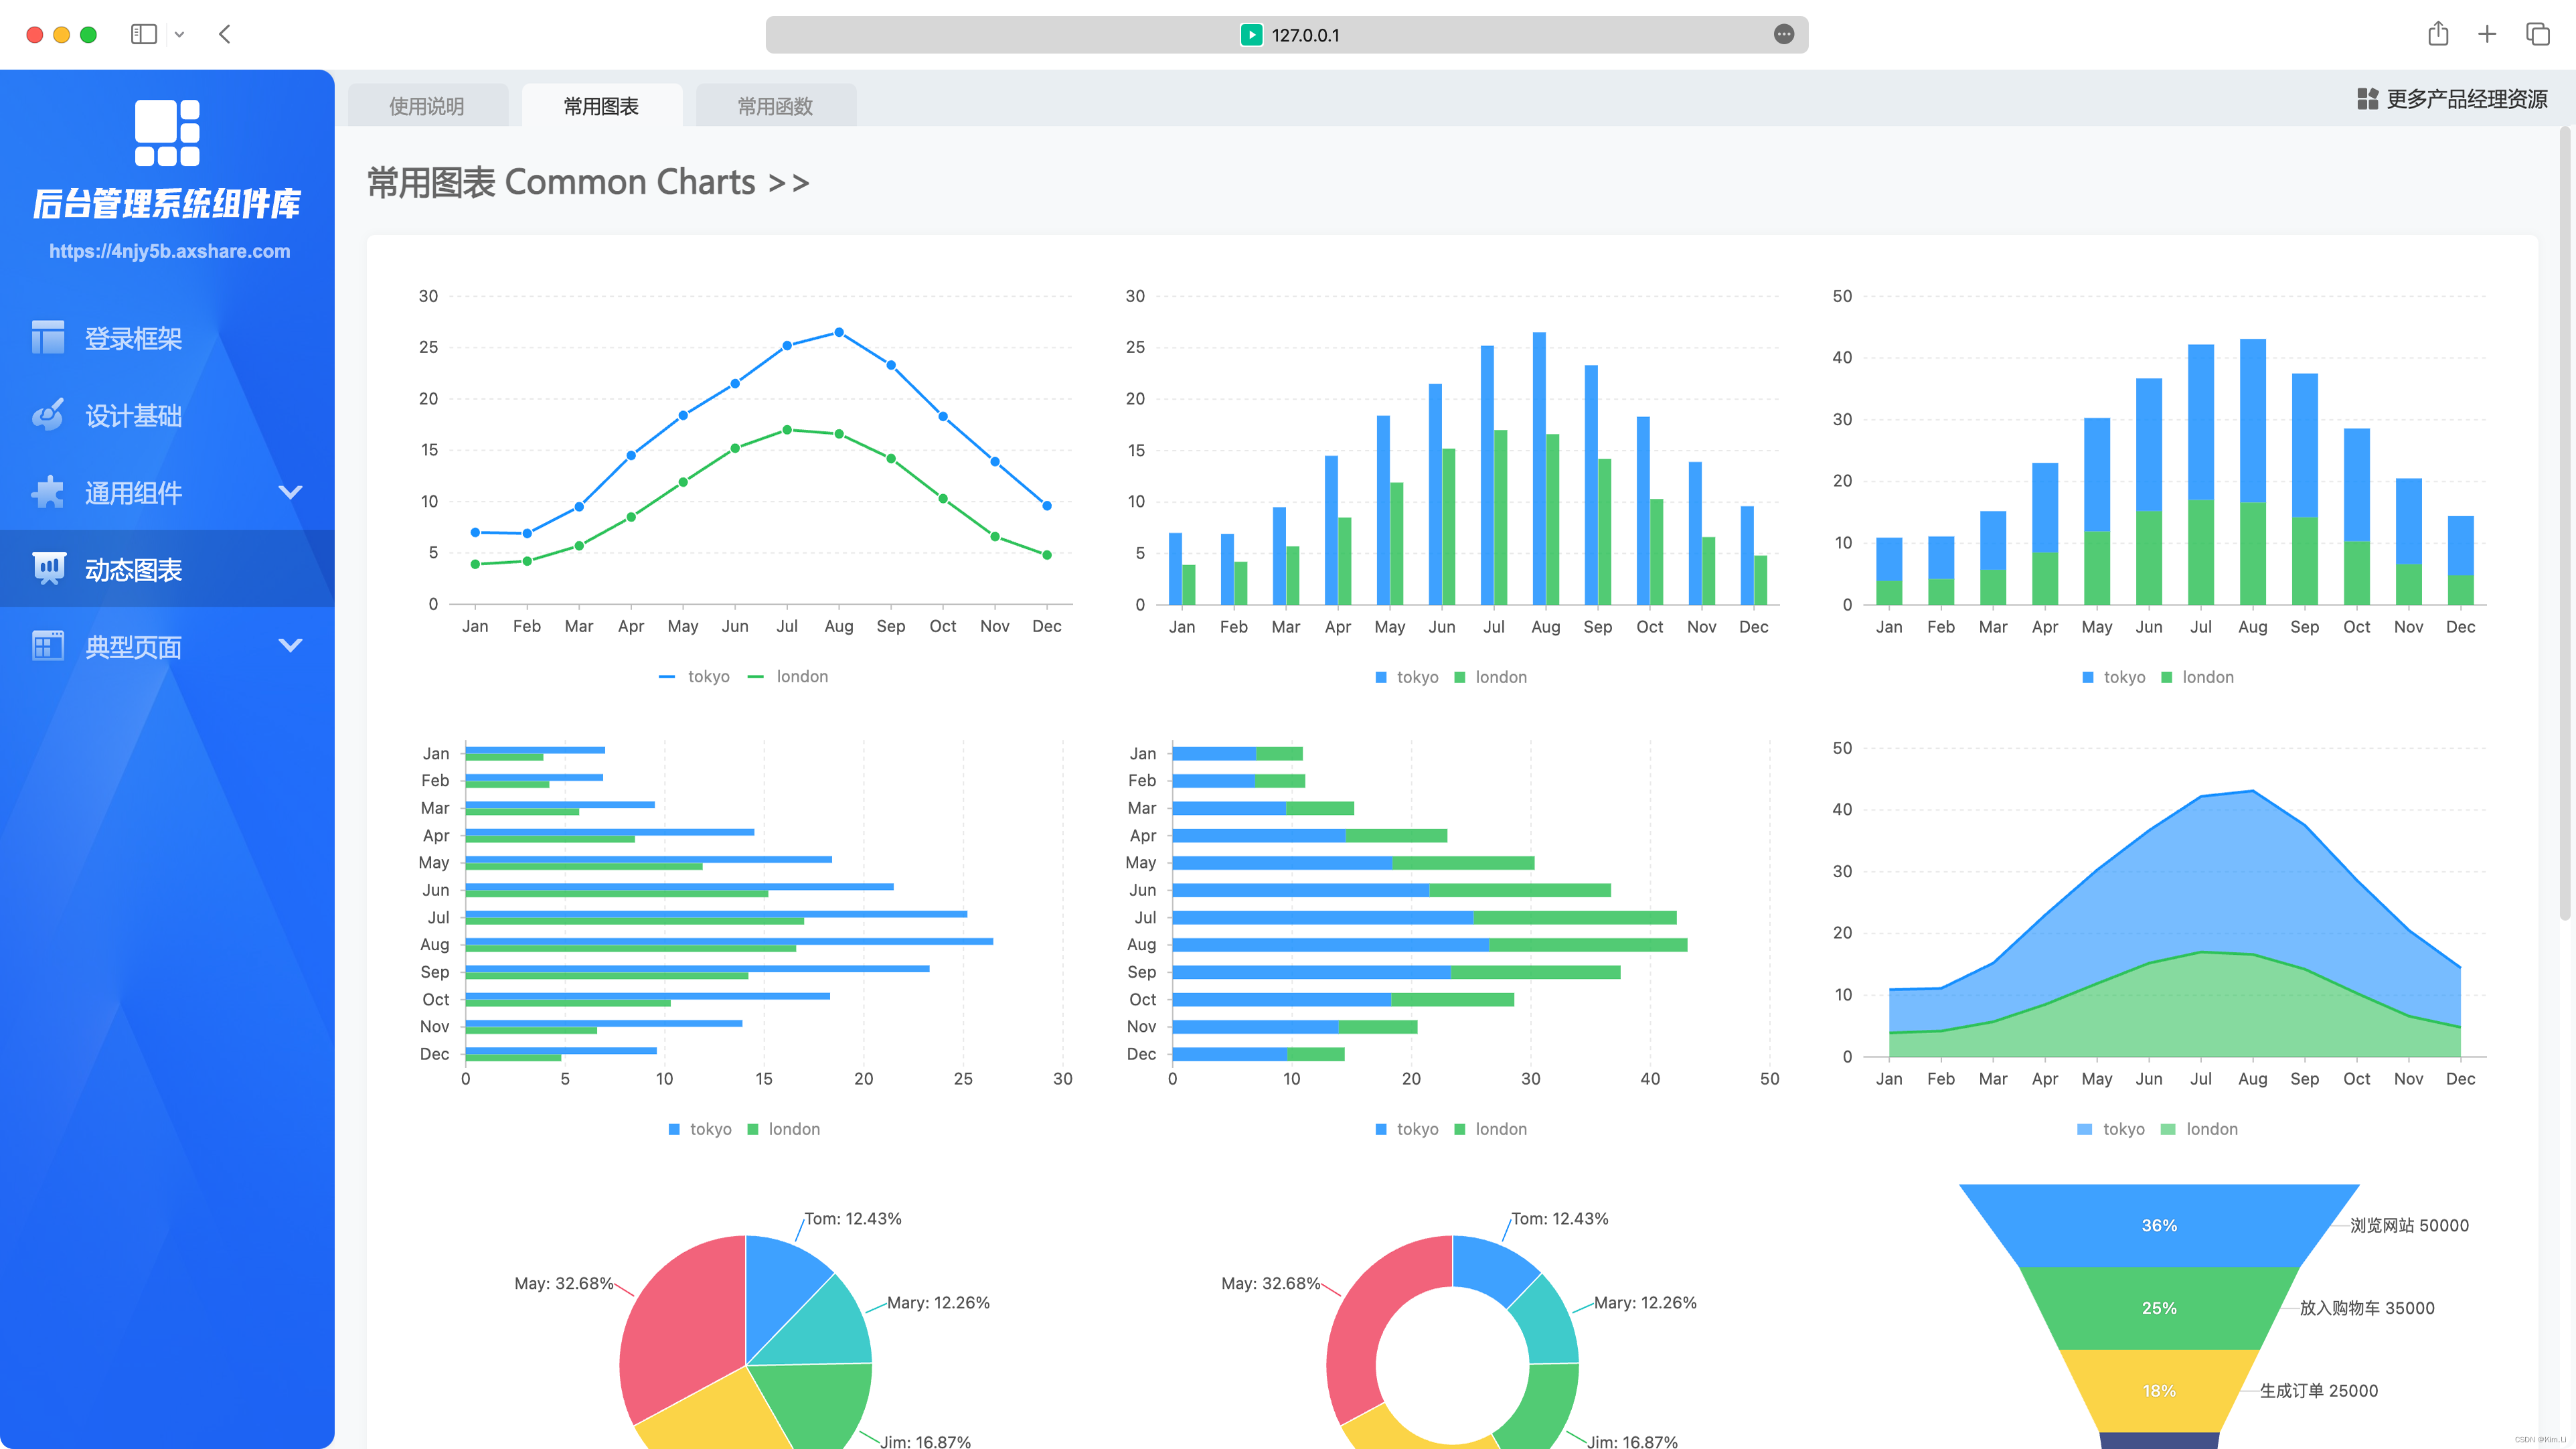Click "浏览网站 50000" funnel label
This screenshot has width=2576, height=1449.
(2409, 1225)
